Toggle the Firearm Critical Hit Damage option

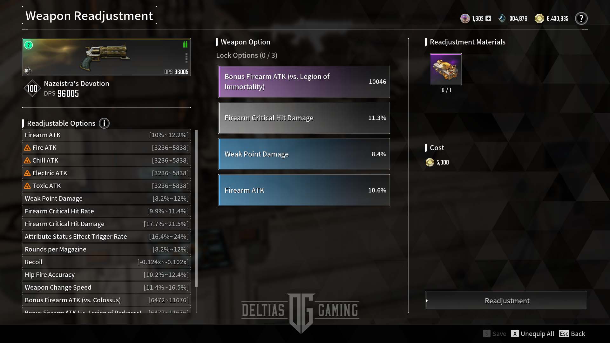point(305,118)
